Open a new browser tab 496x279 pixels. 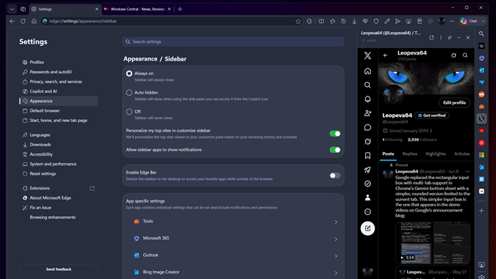point(180,9)
